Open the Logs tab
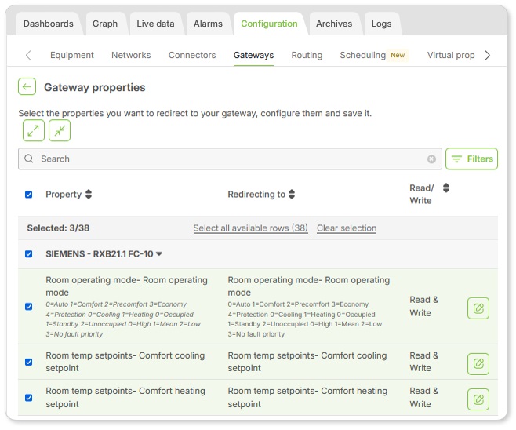 [381, 24]
